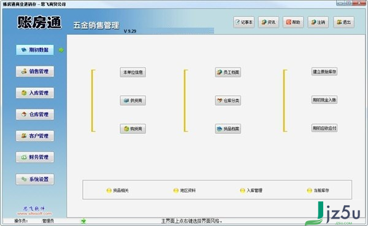The image size is (368, 226).
Task: Click the status hint 主界面上点右键选择界面风格
Action: point(192,221)
